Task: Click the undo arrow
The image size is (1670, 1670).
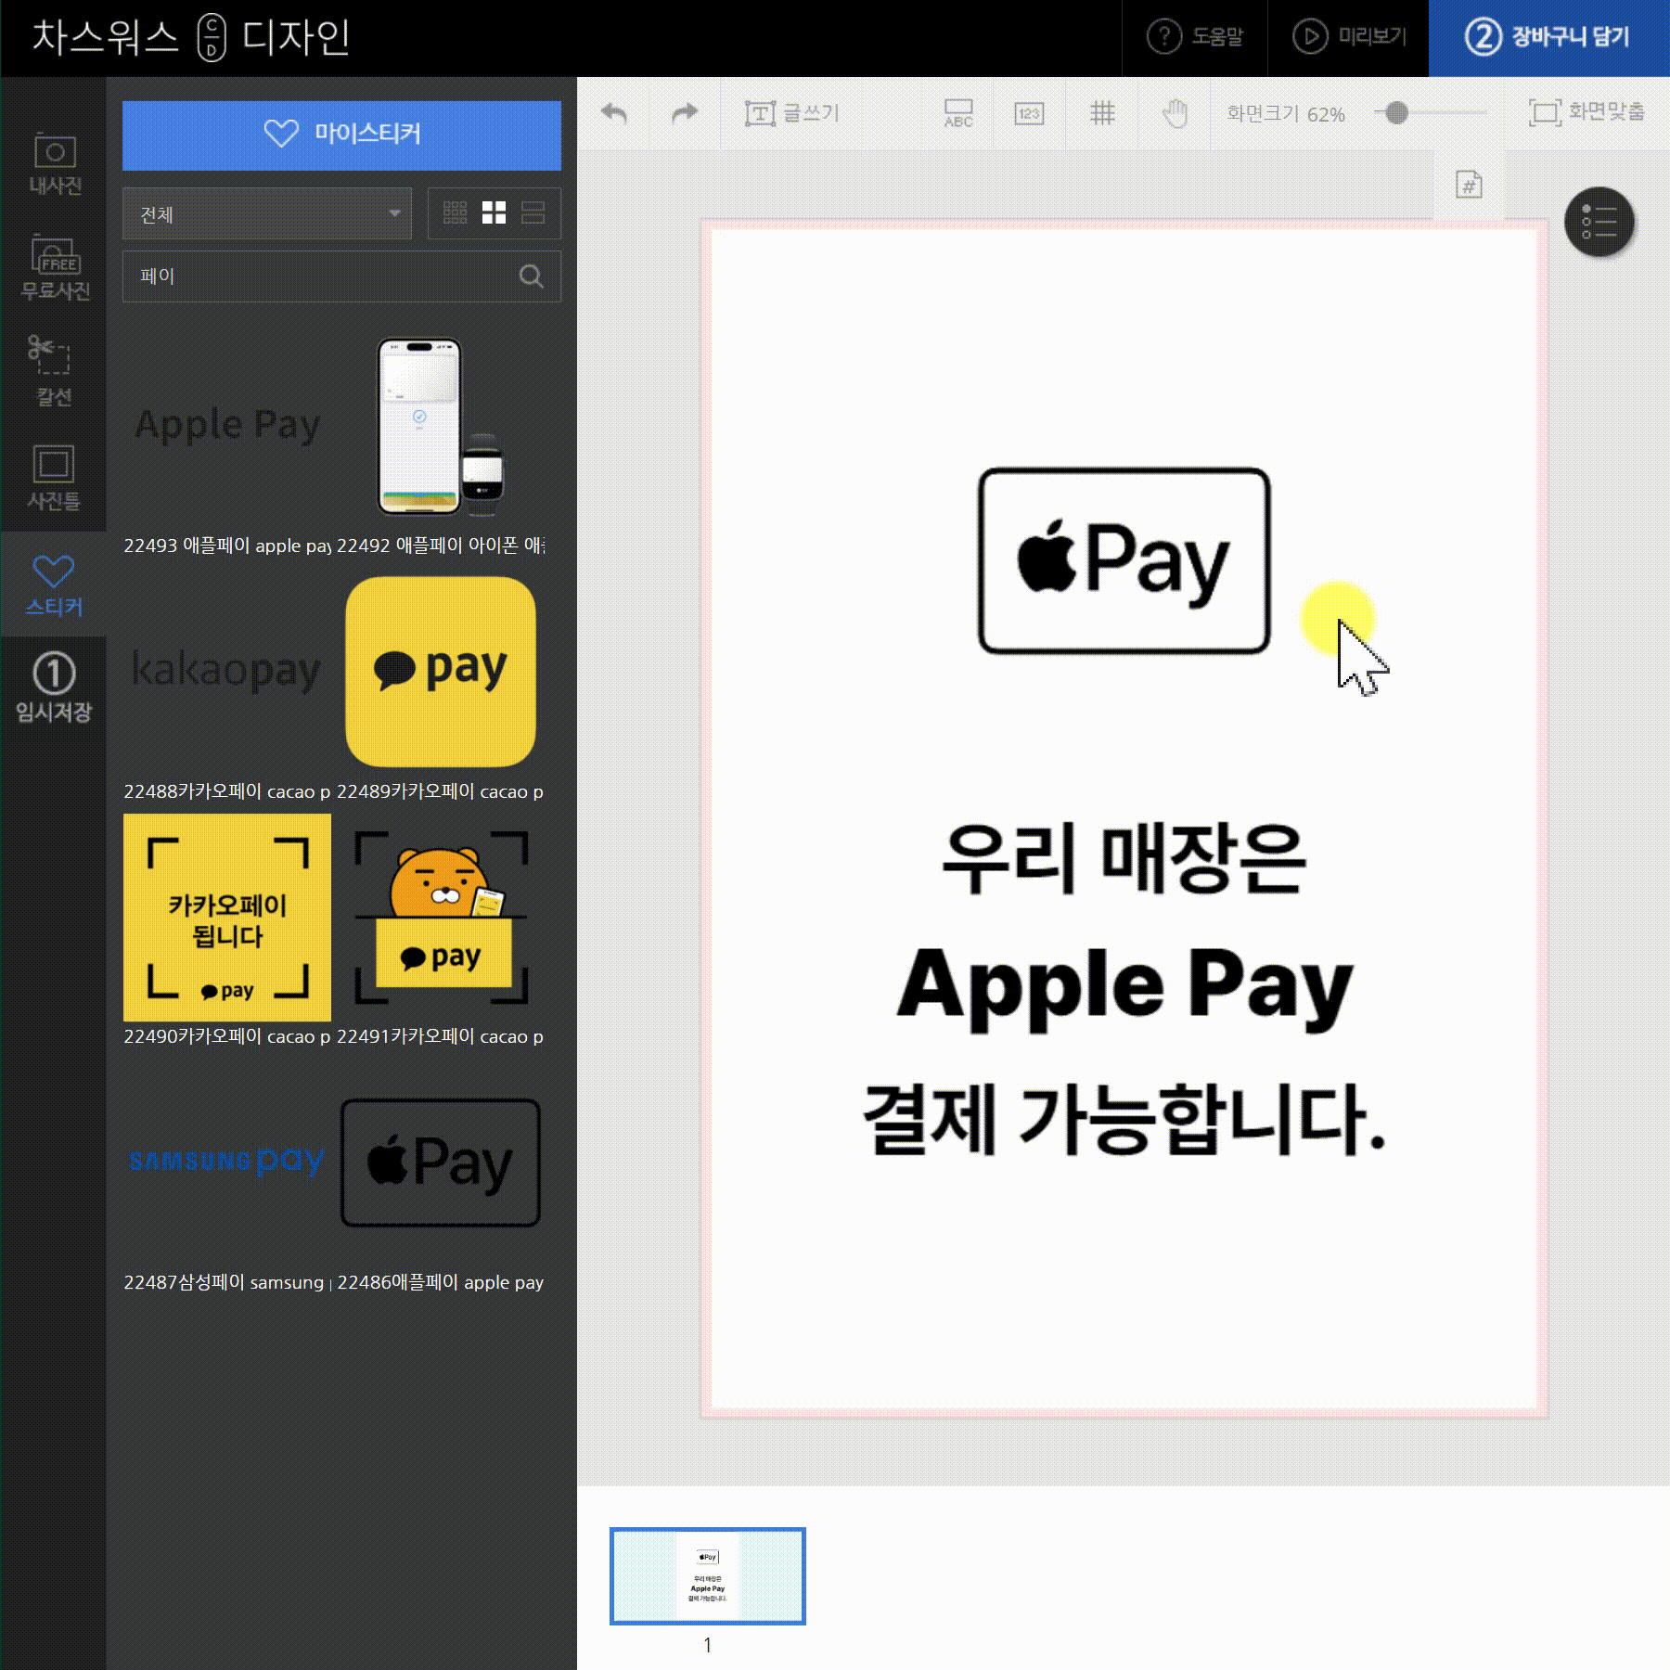Action: [x=613, y=113]
